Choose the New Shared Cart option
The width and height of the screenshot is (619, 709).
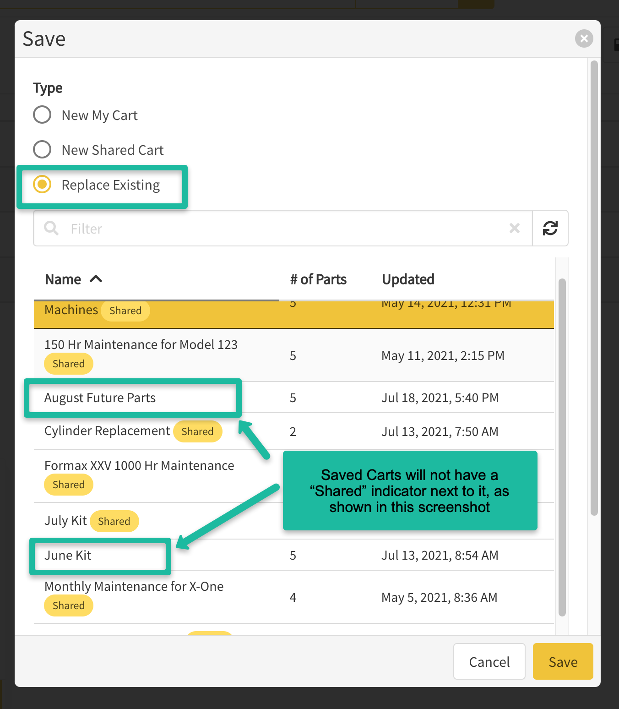pos(42,150)
